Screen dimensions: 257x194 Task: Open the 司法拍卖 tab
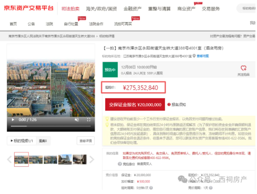pos(71,9)
